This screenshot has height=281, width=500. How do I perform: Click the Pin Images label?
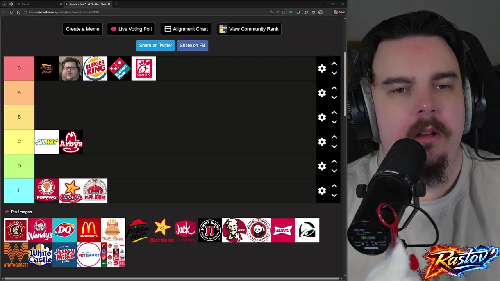point(21,212)
